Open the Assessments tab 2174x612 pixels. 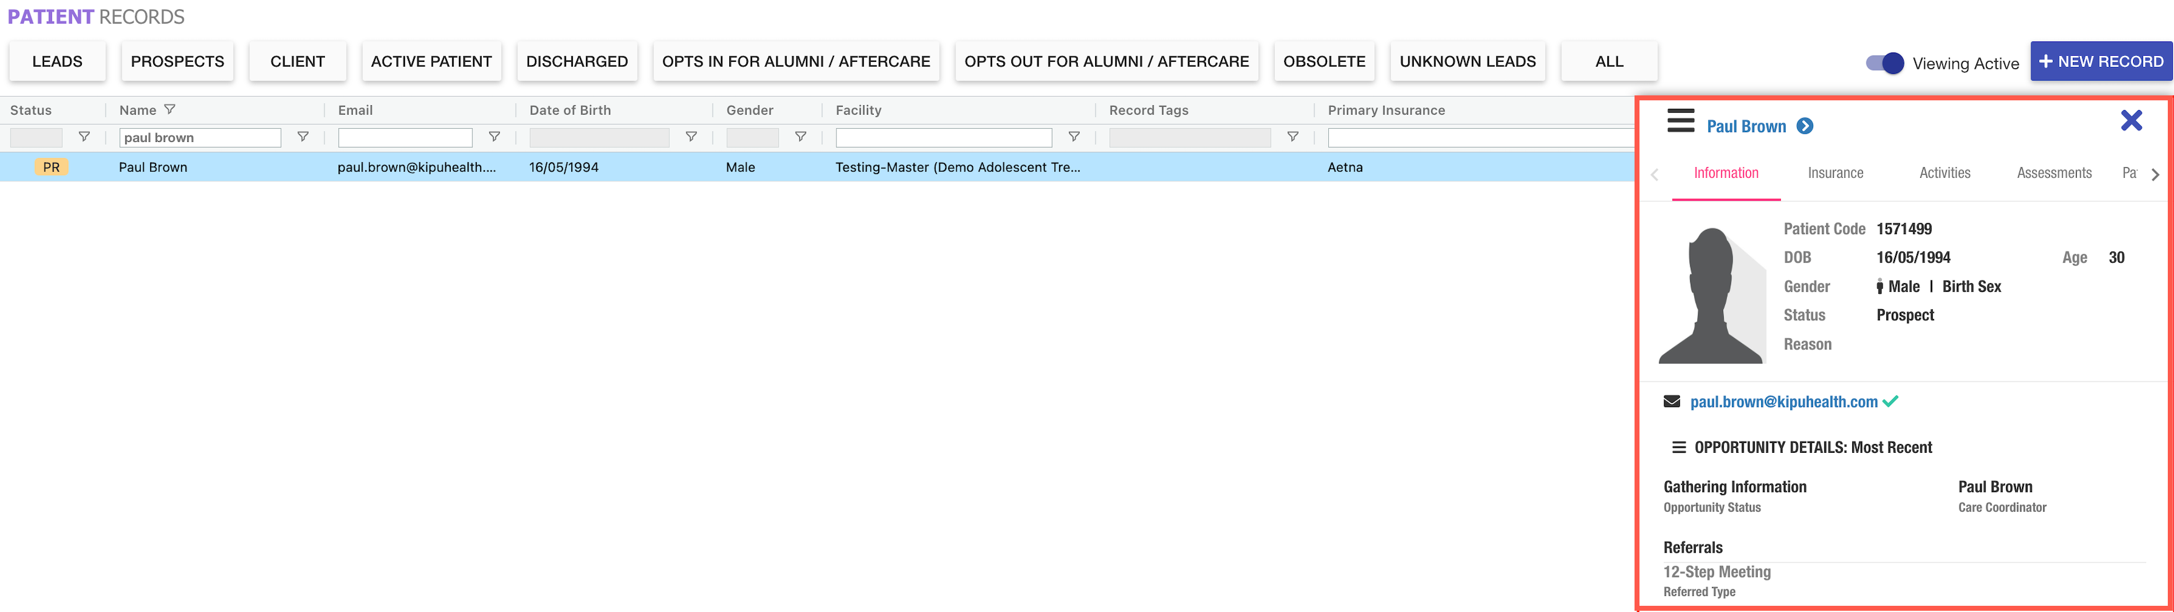2053,173
